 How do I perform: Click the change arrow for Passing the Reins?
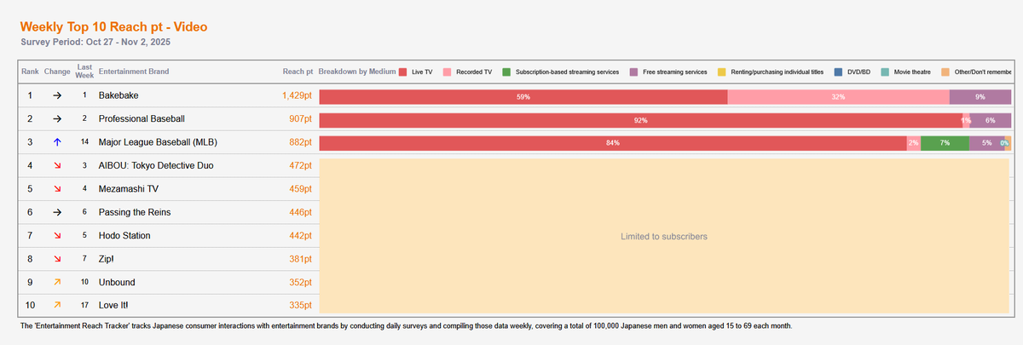coord(57,211)
